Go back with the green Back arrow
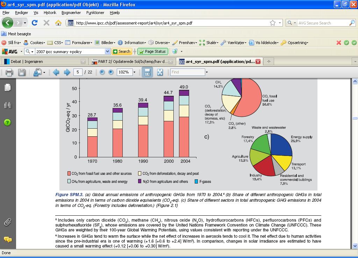Image resolution: width=358 pixels, height=258 pixels. pos(8,23)
